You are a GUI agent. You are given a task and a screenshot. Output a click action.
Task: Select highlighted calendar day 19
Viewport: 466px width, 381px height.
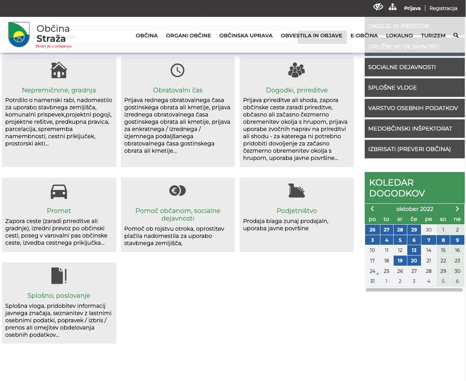[x=400, y=261]
